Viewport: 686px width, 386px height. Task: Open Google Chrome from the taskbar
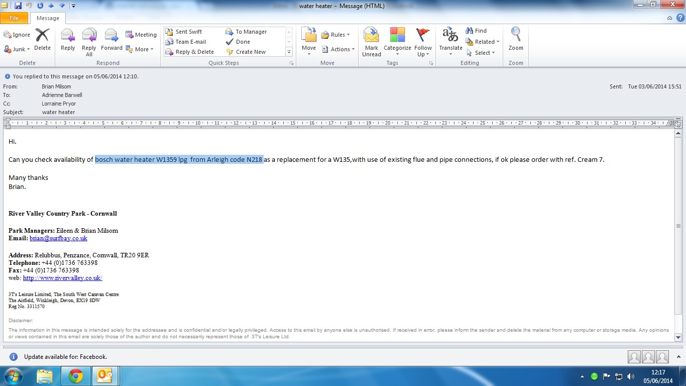[x=76, y=376]
